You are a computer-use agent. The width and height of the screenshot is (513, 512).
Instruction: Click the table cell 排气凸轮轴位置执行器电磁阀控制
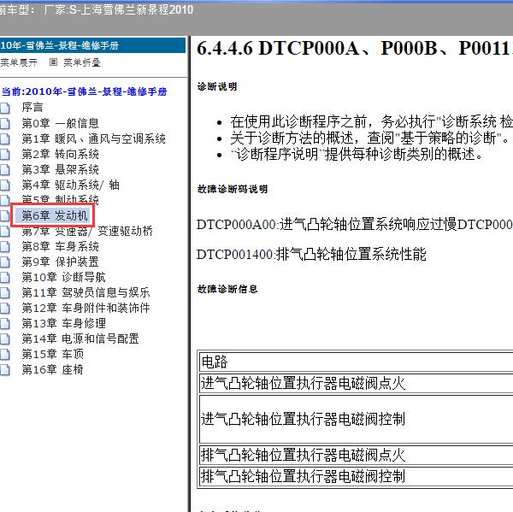[x=357, y=476]
